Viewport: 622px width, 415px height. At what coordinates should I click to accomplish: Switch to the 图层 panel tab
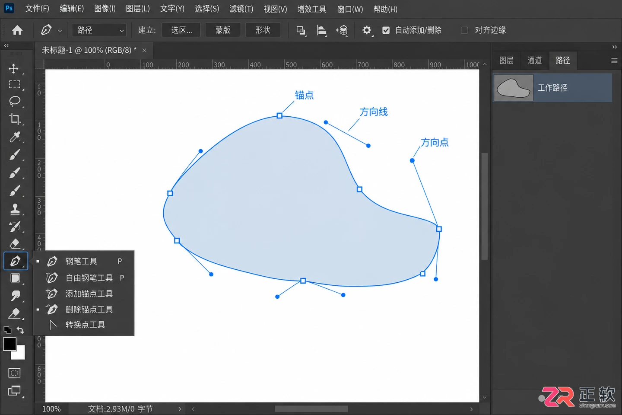[x=506, y=61]
